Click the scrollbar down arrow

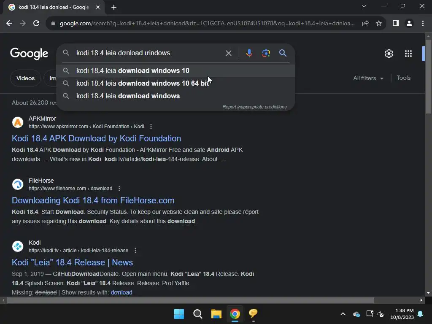(x=428, y=293)
